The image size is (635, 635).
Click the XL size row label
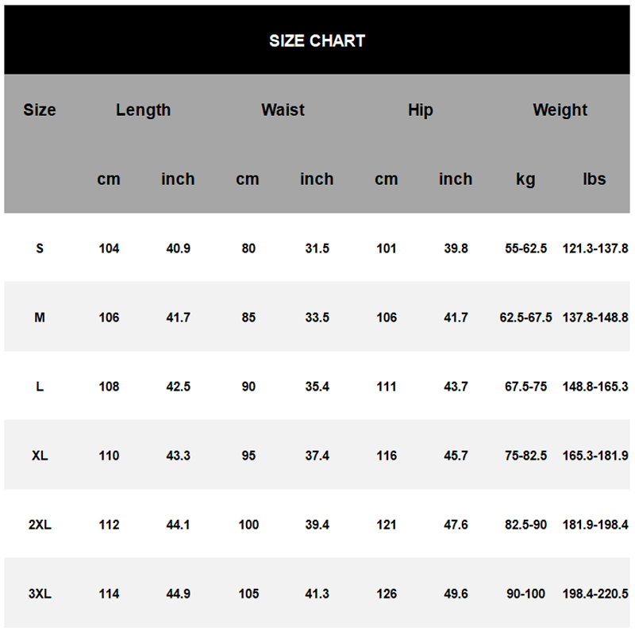coord(40,456)
